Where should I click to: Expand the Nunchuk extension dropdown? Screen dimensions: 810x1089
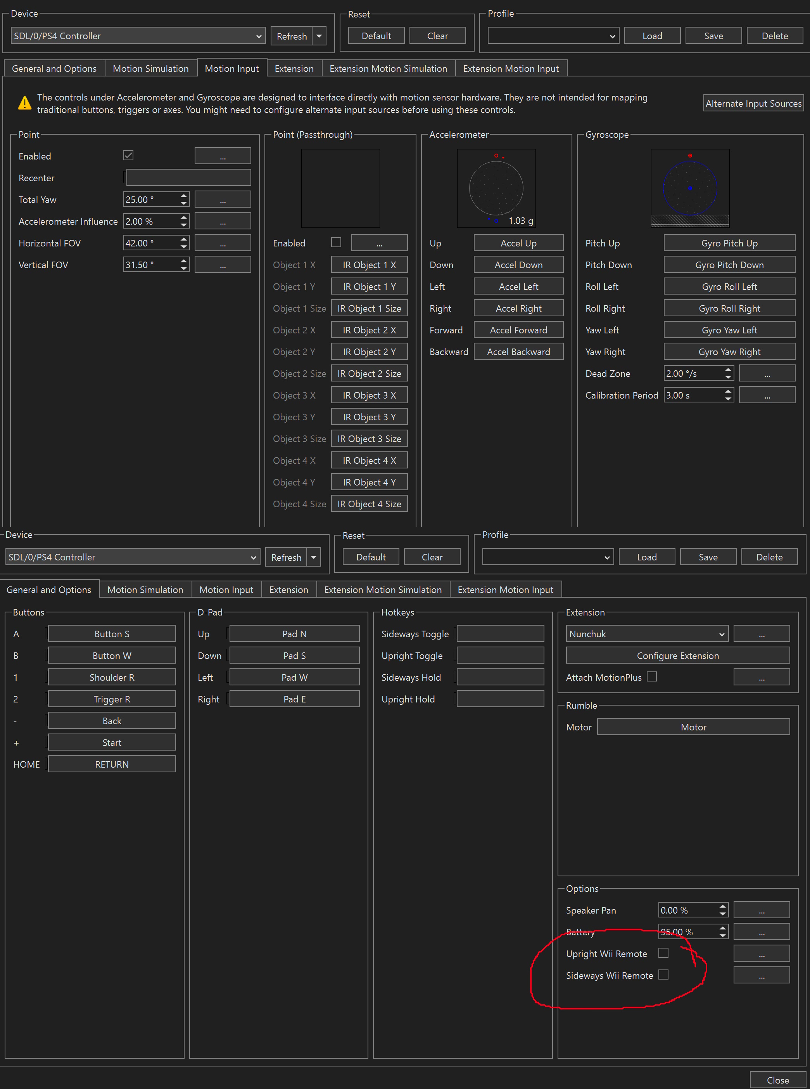click(x=647, y=634)
